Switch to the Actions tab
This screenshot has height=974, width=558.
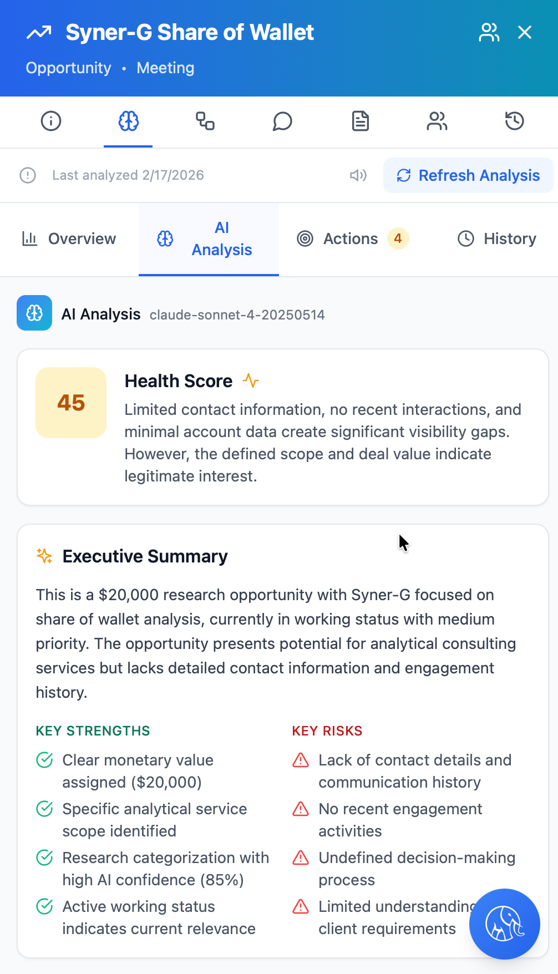click(353, 239)
